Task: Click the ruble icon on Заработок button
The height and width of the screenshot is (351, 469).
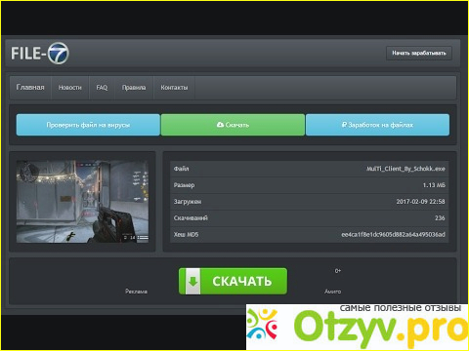Action: pos(344,125)
